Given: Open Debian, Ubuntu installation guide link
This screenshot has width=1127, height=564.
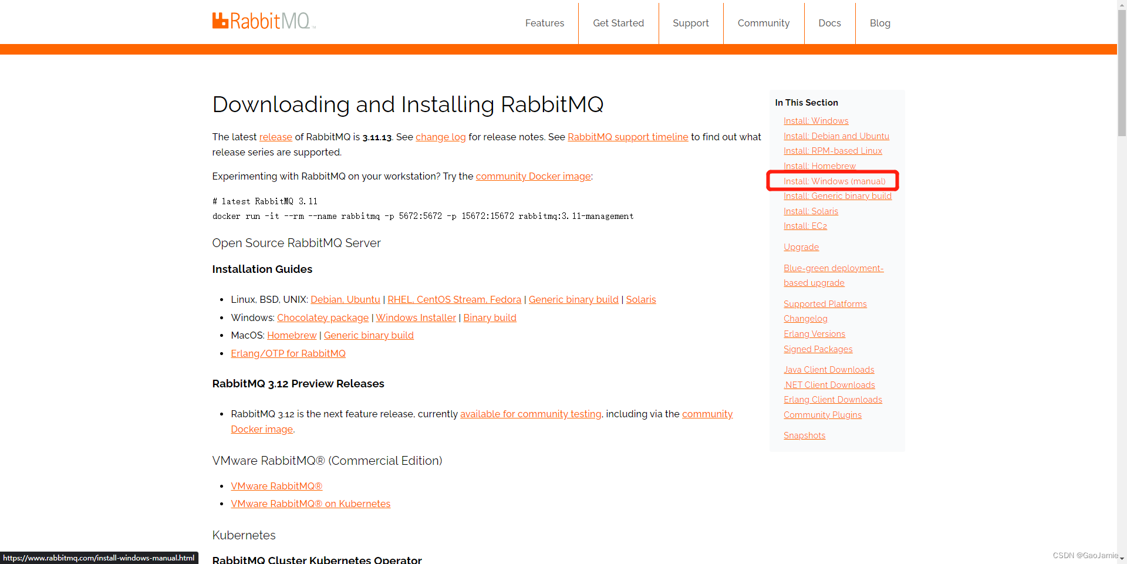Looking at the screenshot, I should pos(345,299).
